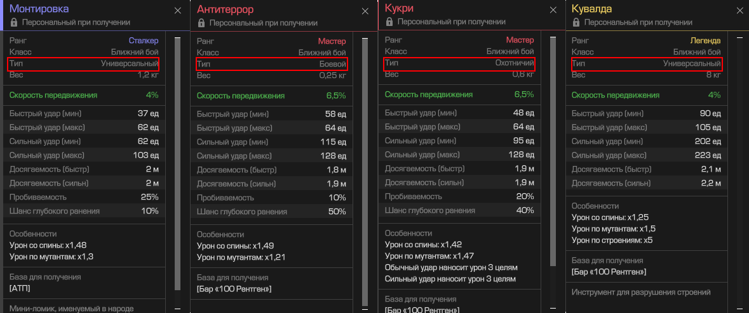
Task: Click the Монтировка title text
Action: (x=39, y=9)
